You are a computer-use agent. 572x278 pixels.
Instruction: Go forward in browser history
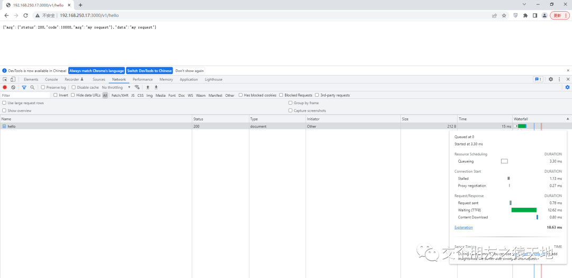pos(16,15)
